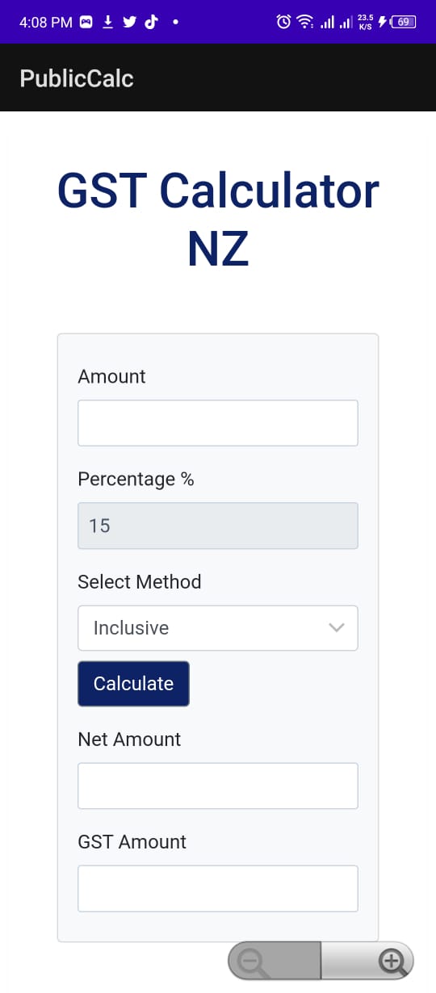Screen dimensions: 436x993
Task: Click the GST Amount output field
Action: click(x=218, y=888)
